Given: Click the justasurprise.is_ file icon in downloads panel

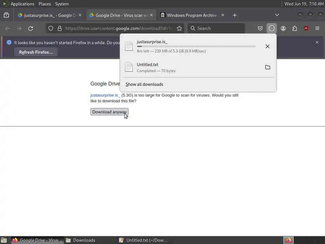Looking at the screenshot, I should (x=129, y=46).
